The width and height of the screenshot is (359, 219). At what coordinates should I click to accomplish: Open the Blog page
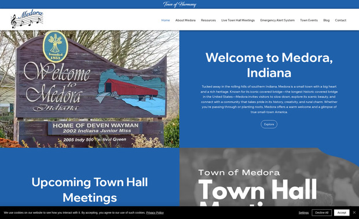pos(327,20)
